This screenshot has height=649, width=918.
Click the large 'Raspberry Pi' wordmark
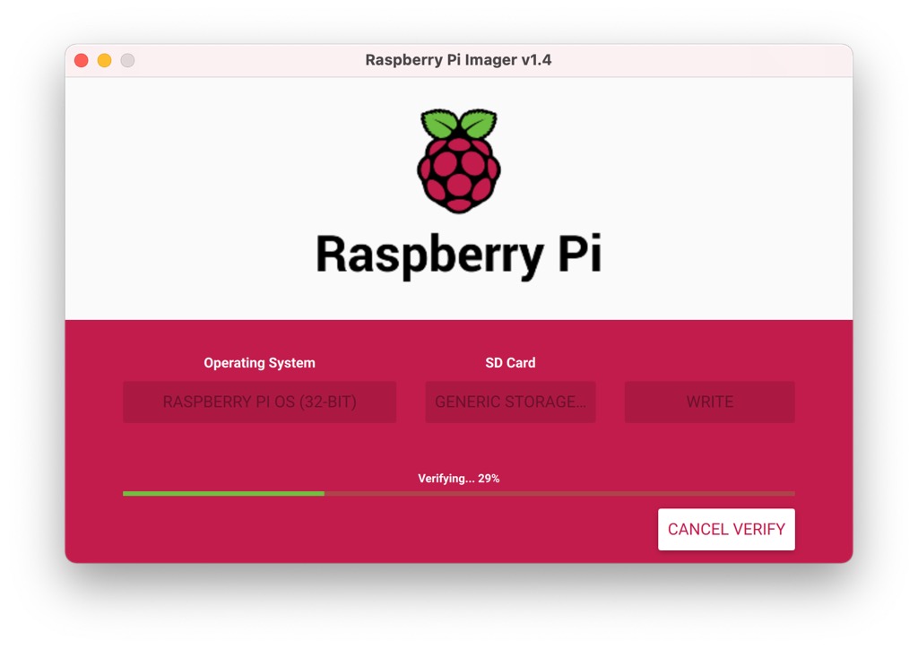[458, 254]
